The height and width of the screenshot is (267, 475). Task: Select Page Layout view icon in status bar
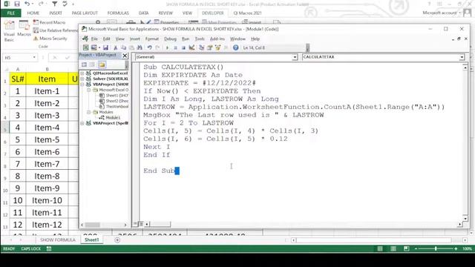pos(393,248)
